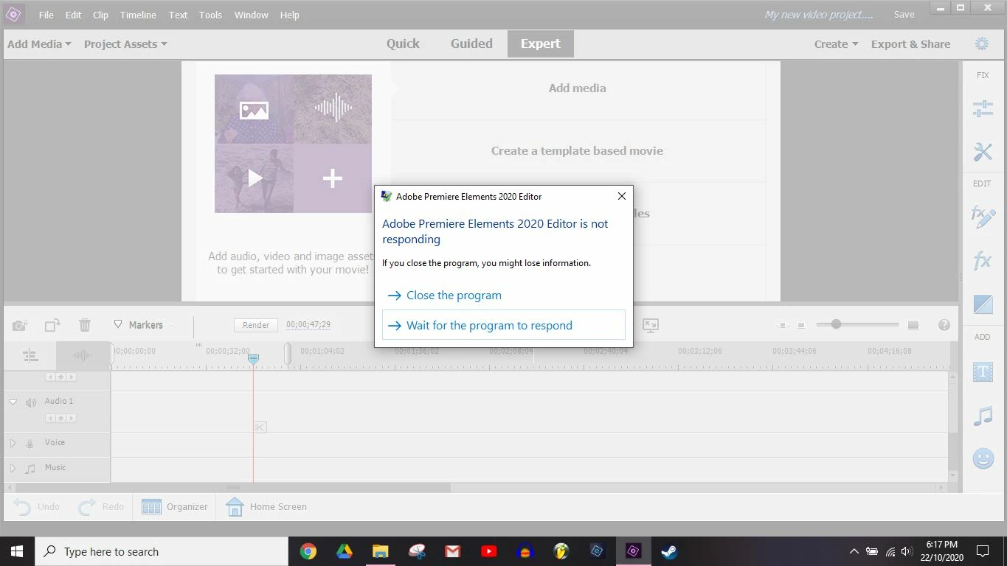Click the timeline track options icon
1007x566 pixels.
(x=30, y=356)
